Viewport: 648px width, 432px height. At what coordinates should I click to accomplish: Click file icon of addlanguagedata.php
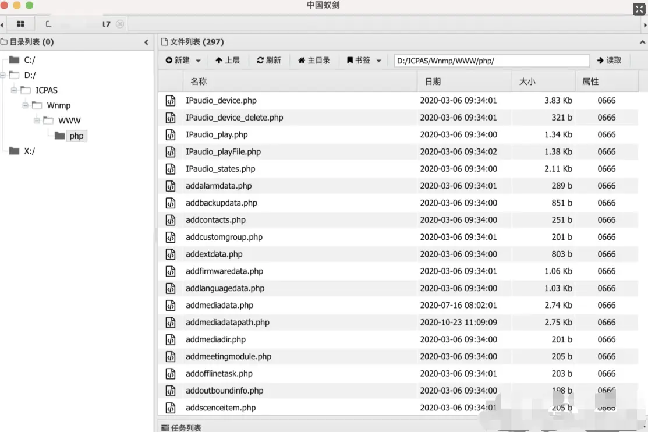coord(171,288)
